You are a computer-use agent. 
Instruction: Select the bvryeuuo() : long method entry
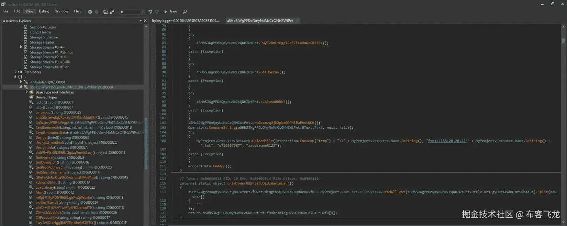pos(58,112)
